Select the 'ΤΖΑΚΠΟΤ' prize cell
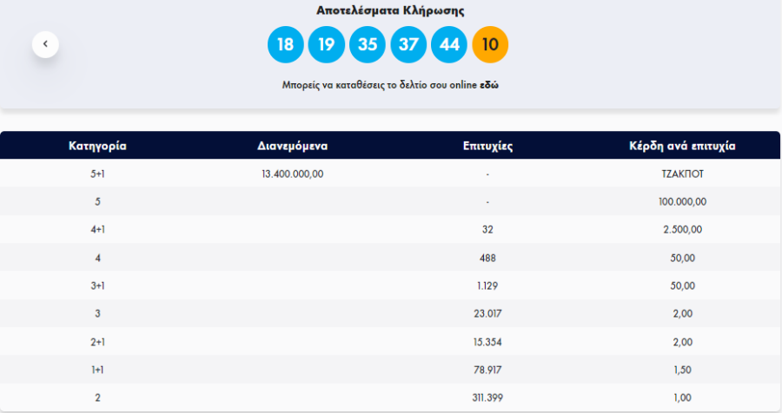This screenshot has width=782, height=413. (x=683, y=174)
